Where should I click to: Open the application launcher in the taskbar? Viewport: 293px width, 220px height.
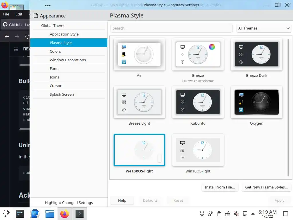coord(6,214)
